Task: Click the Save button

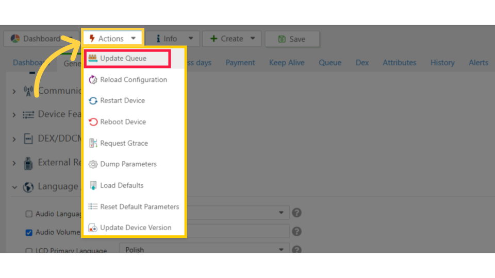Action: (x=292, y=39)
